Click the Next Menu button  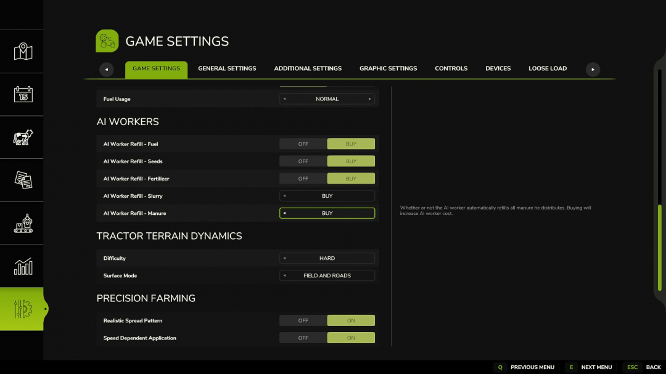click(596, 367)
